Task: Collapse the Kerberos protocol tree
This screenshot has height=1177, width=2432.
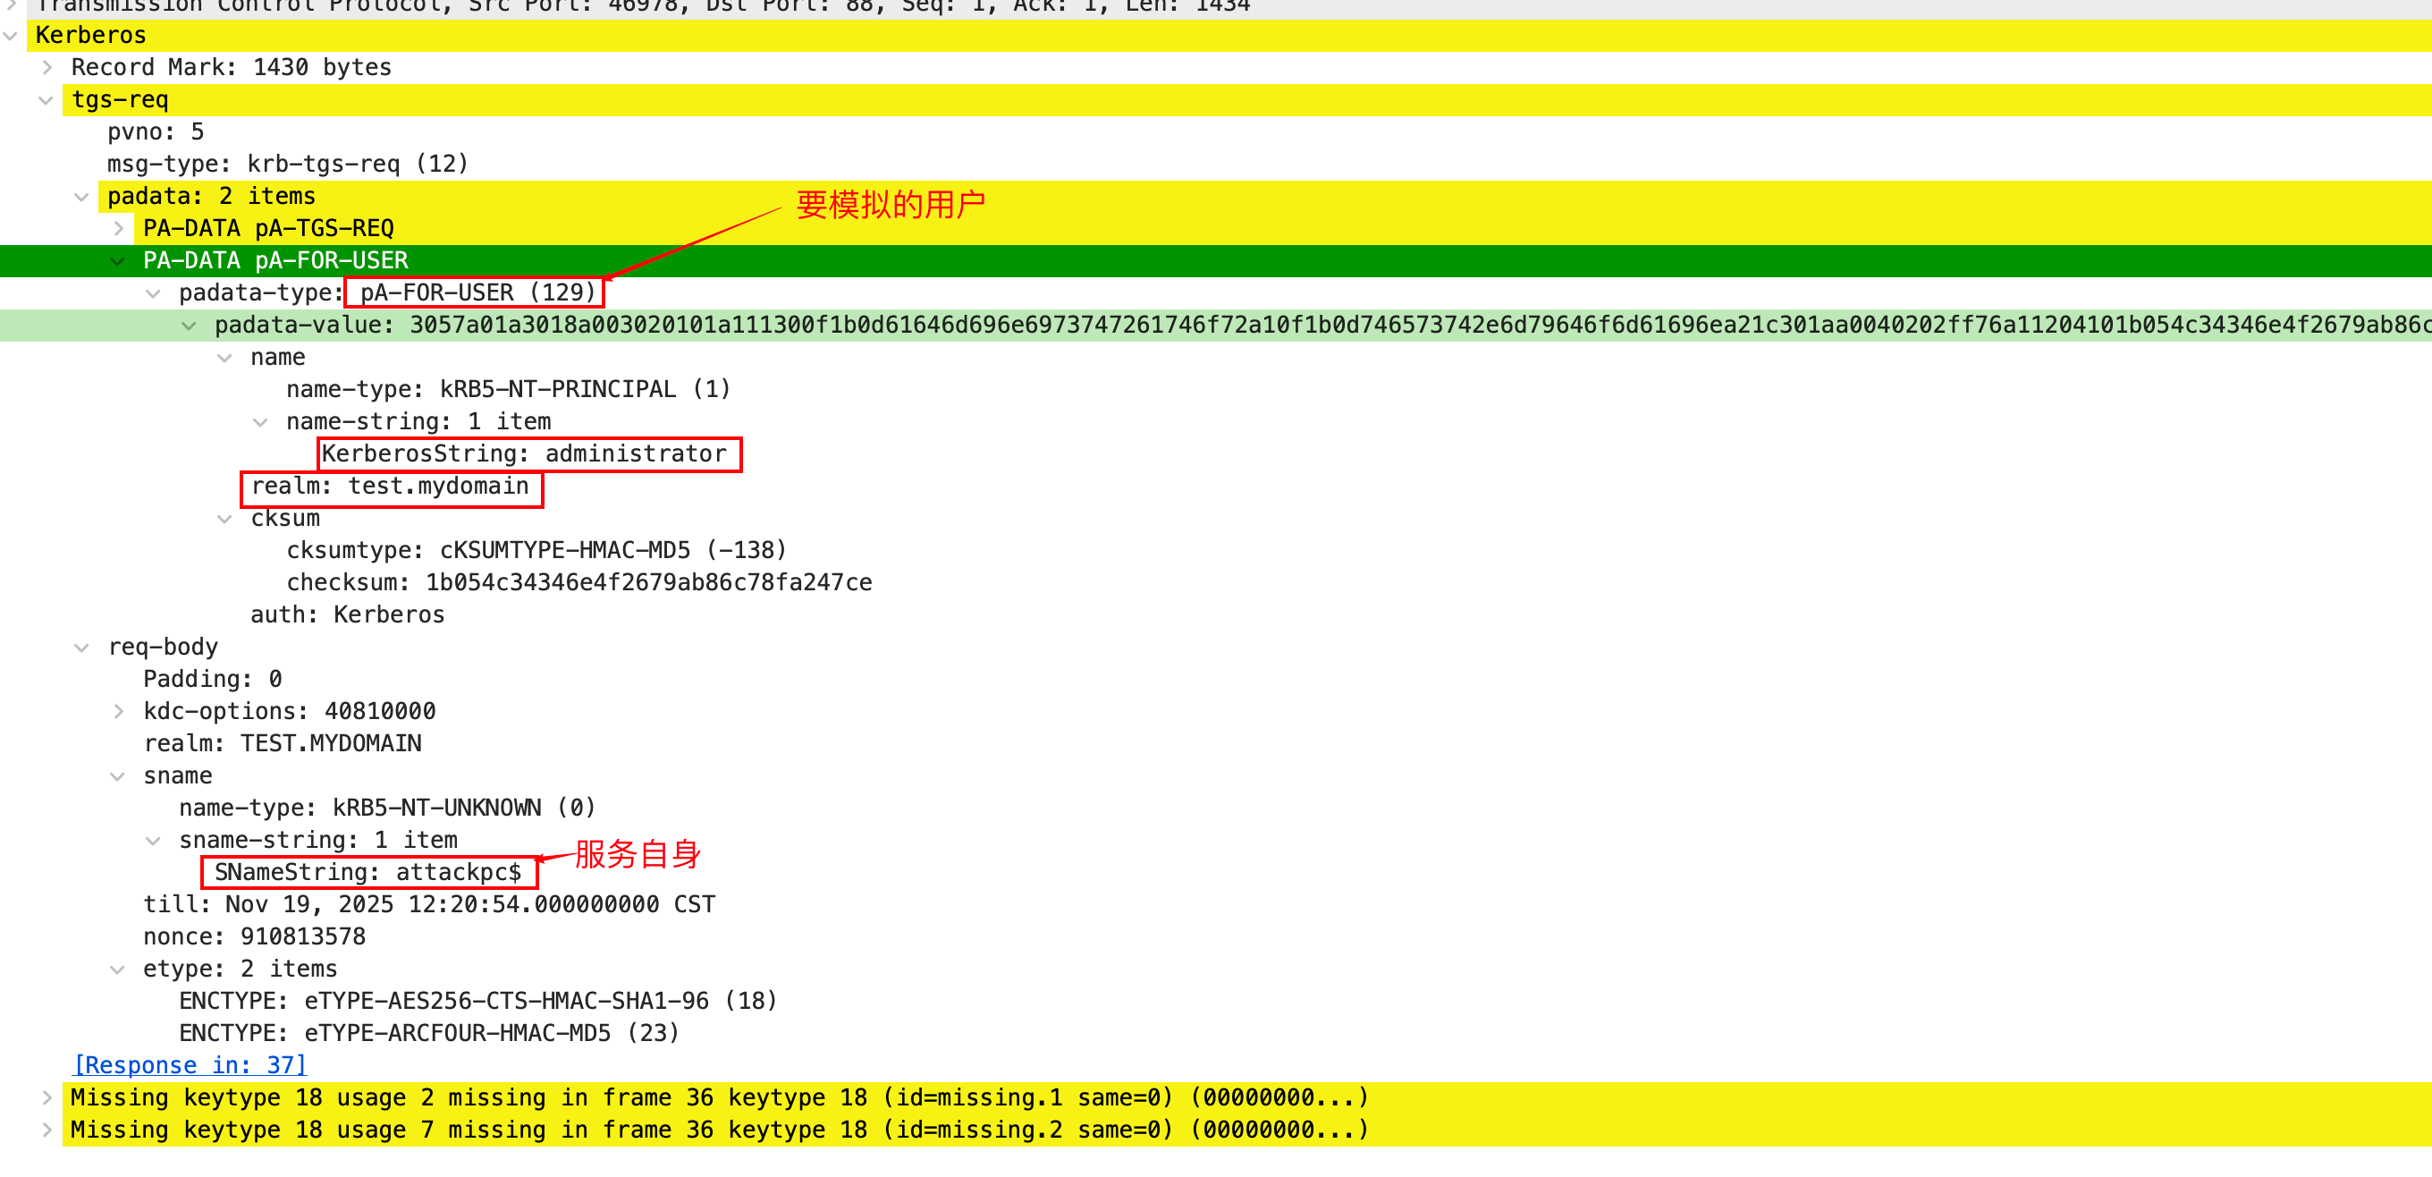Action: pos(11,36)
